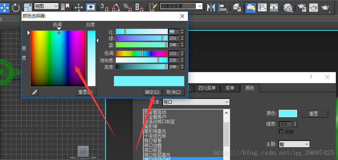Click 重置 in the color selector dialog
Image resolution: width=338 pixels, height=160 pixels.
click(86, 92)
